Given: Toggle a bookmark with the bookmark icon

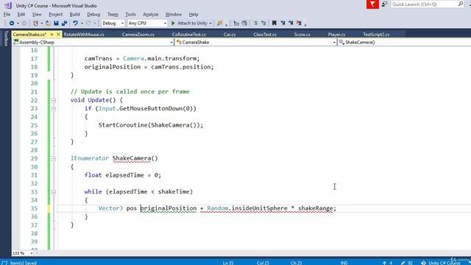Looking at the screenshot, I should click(x=275, y=23).
